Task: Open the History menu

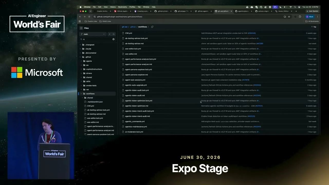Action: pyautogui.click(x=113, y=7)
